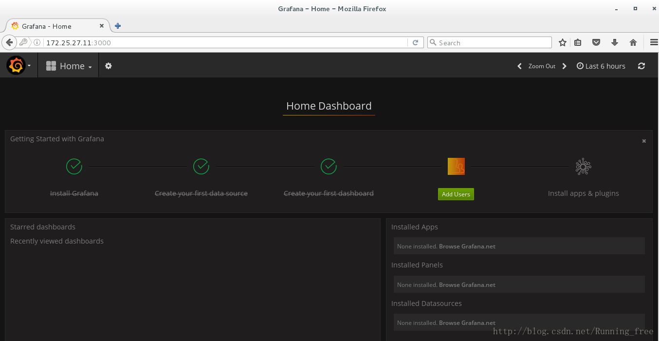Shift time range back with left chevron

tap(519, 66)
